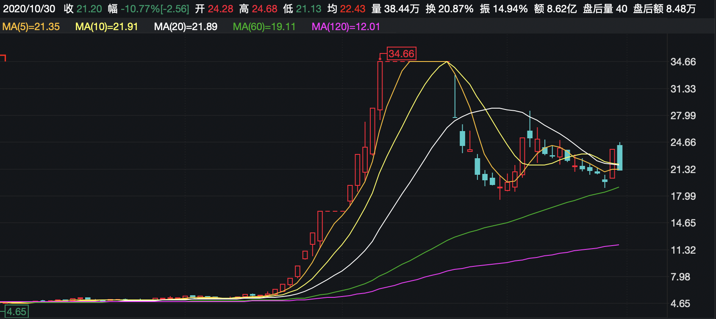Click the 14.65 price axis label
The image size is (716, 319).
click(683, 223)
